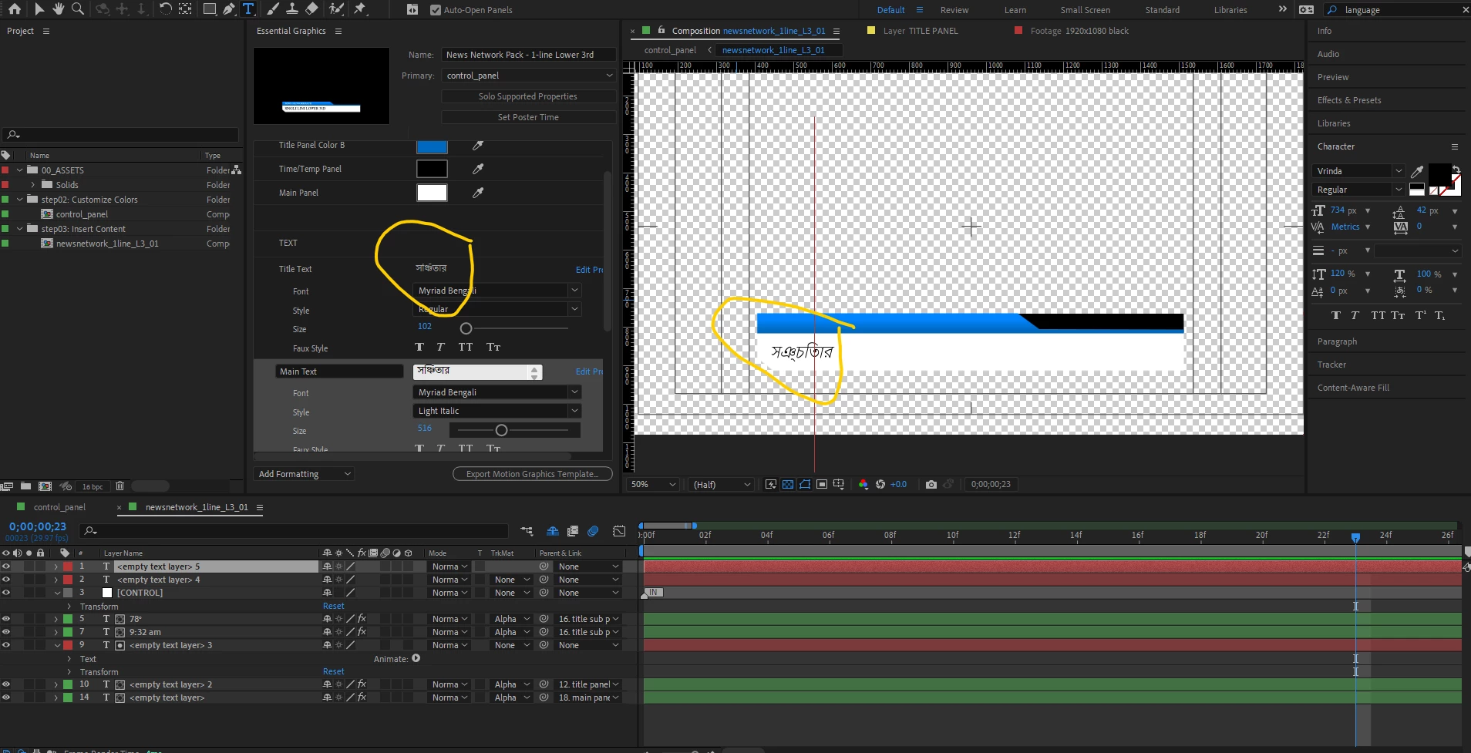Hide layer 1 empty text layer 5
Image resolution: width=1471 pixels, height=753 pixels.
click(x=6, y=566)
